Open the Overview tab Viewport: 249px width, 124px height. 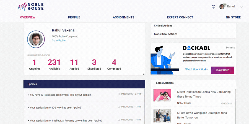pos(28,17)
